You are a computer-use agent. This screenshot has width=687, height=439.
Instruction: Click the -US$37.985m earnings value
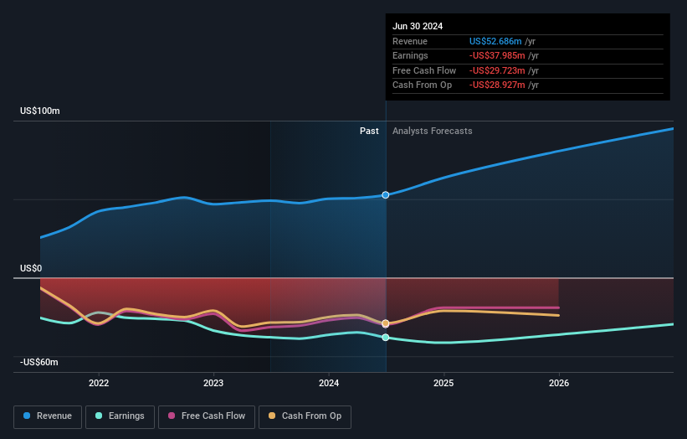pyautogui.click(x=497, y=55)
